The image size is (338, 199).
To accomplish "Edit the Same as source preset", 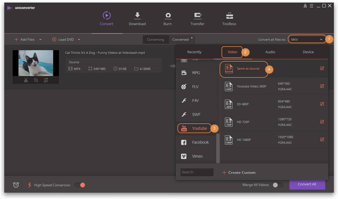I will click(322, 68).
